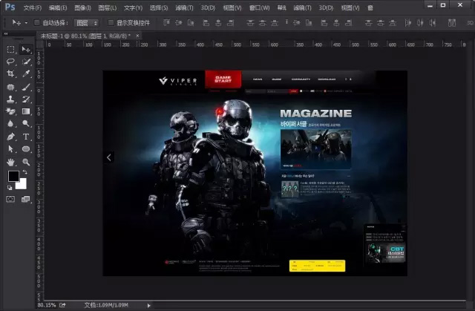Select the Eraser tool
The height and width of the screenshot is (311, 475).
[10, 111]
